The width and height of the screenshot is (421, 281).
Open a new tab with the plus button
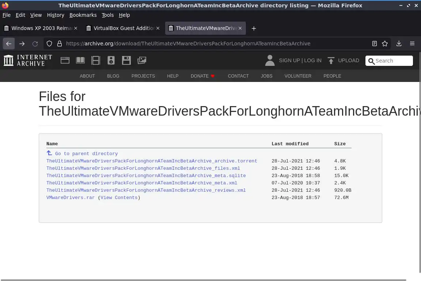click(x=254, y=28)
